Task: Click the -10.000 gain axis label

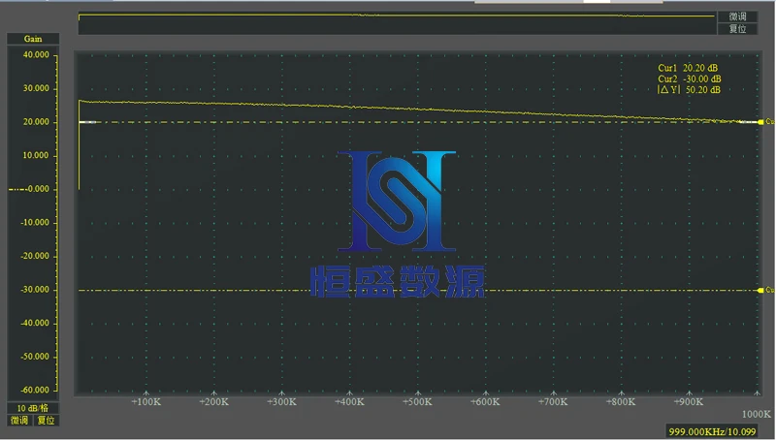Action: coord(35,223)
